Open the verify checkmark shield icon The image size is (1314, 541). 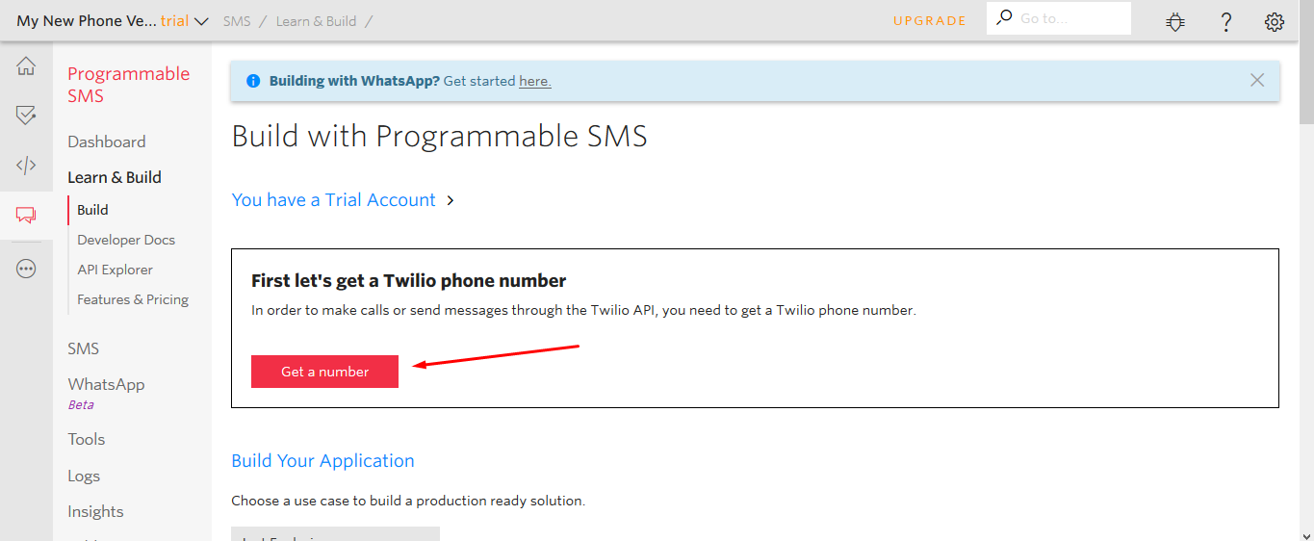coord(26,116)
